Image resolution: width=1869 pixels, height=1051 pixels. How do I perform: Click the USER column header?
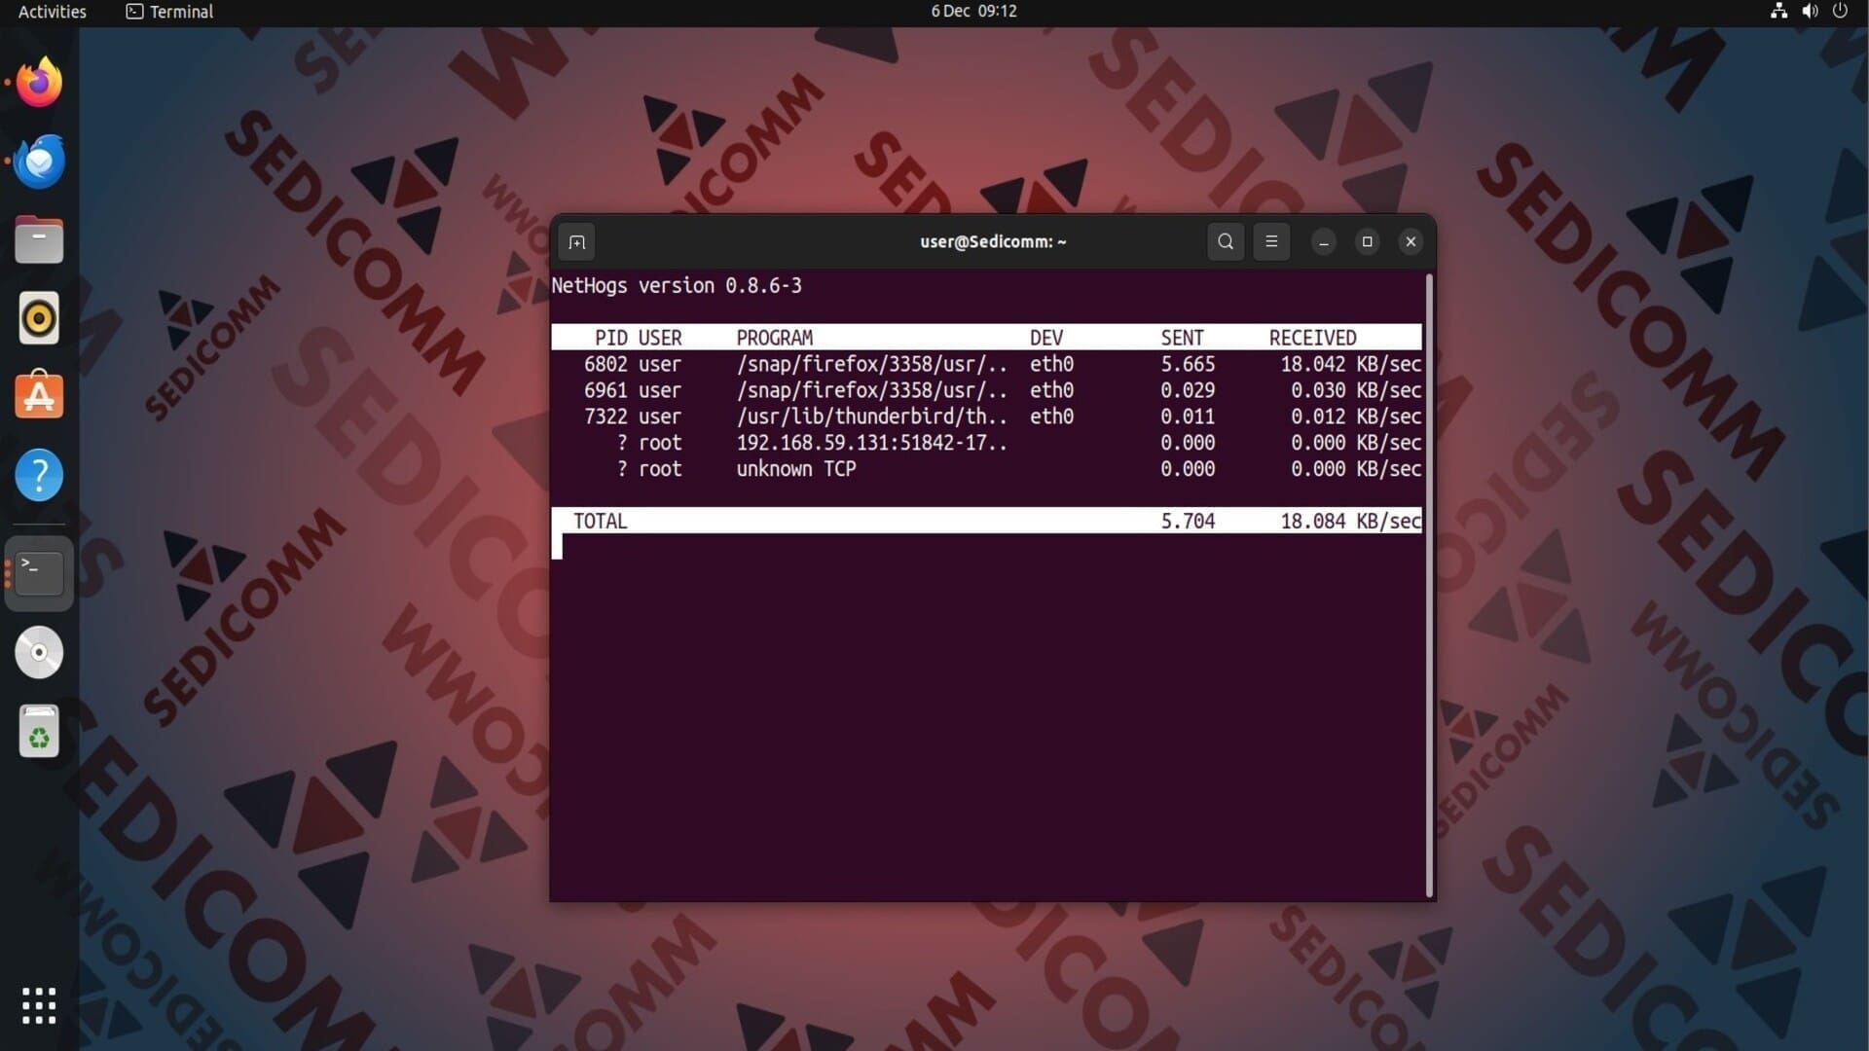tap(660, 338)
